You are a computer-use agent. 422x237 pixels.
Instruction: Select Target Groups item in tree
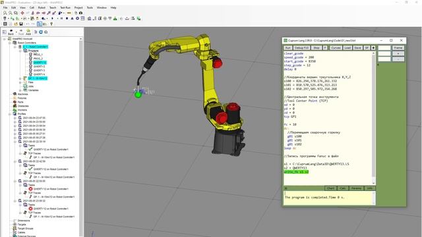click(25, 228)
